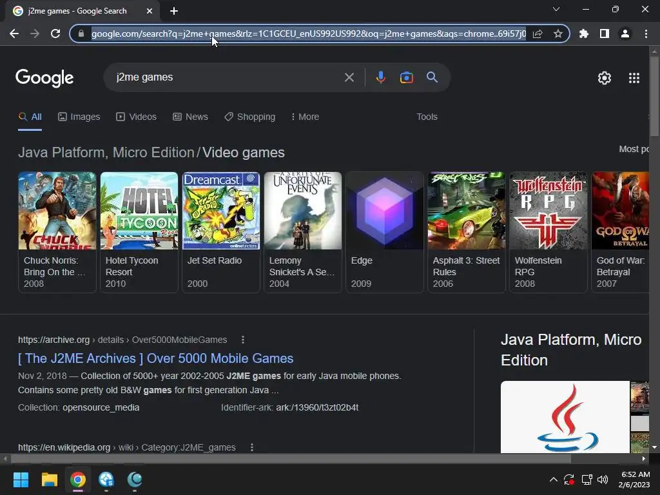Open the search Tools button
The width and height of the screenshot is (660, 495).
(x=427, y=117)
